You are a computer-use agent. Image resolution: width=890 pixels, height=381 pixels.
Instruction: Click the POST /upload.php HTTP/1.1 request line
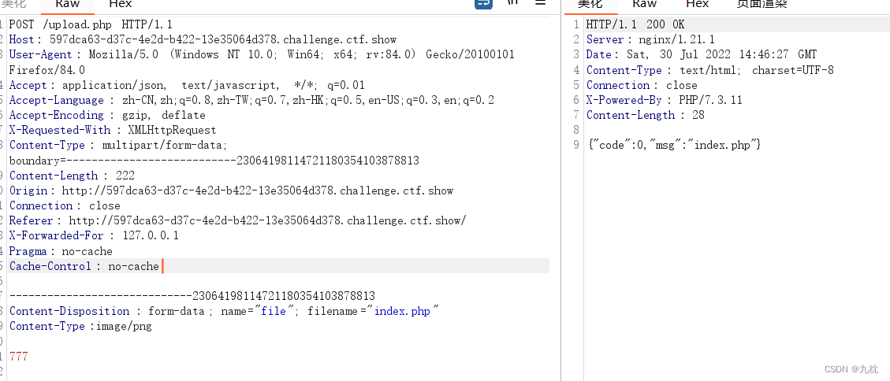pyautogui.click(x=91, y=24)
